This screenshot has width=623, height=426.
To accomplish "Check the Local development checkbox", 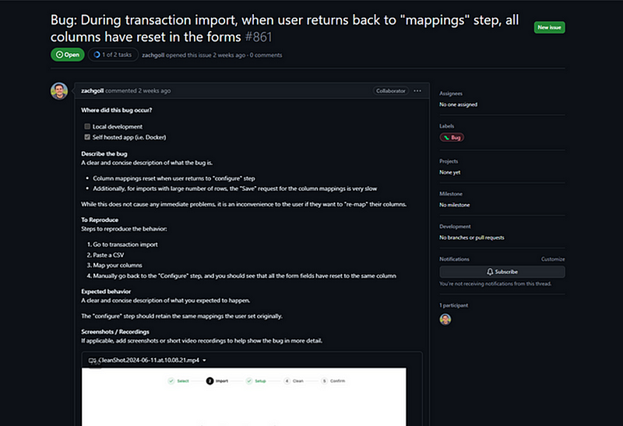I will click(87, 126).
